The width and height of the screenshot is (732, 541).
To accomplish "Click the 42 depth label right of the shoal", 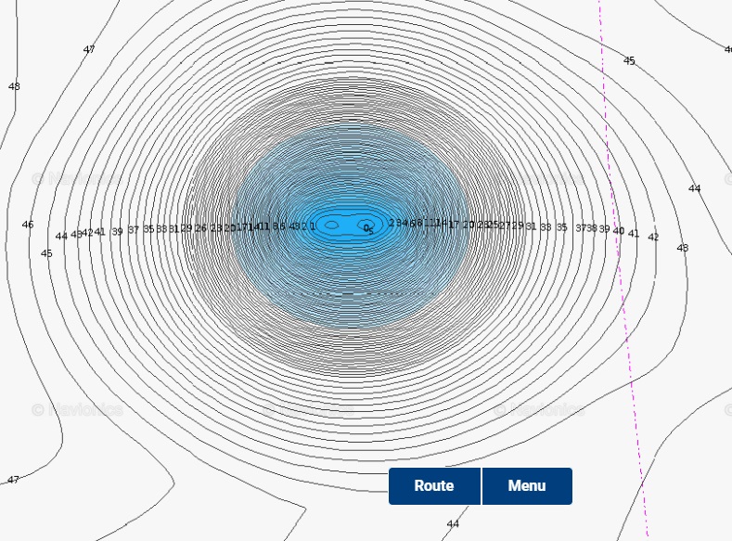I will pos(653,237).
